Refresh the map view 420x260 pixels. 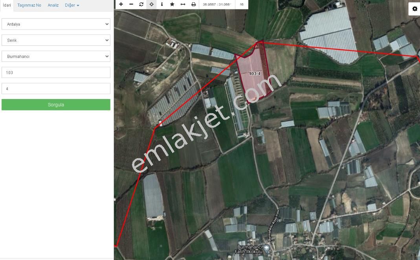coord(141,4)
